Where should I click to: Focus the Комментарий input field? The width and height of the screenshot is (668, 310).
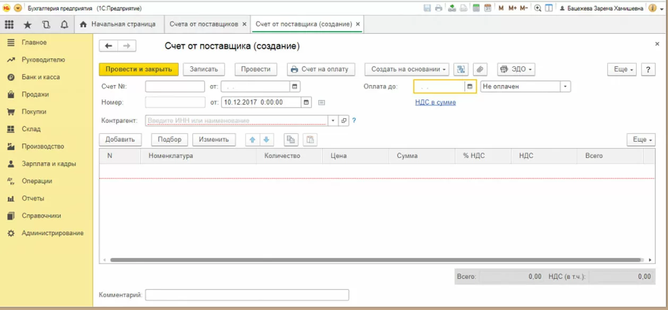tap(247, 295)
